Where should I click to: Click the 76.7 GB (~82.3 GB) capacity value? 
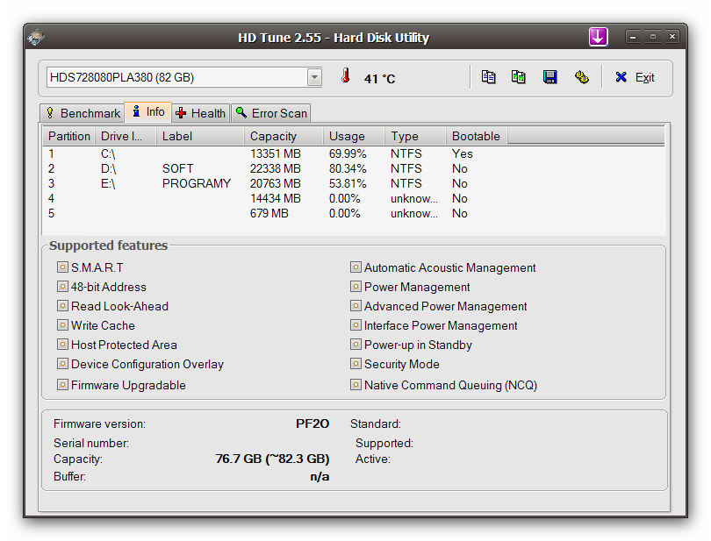click(x=272, y=459)
